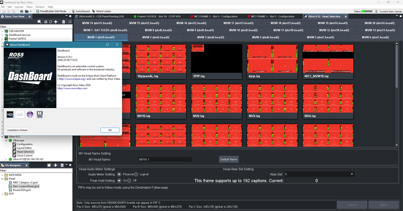The height and width of the screenshot is (211, 403).
Task: Click the NK plugin icon in About dialog
Action: [x=40, y=114]
